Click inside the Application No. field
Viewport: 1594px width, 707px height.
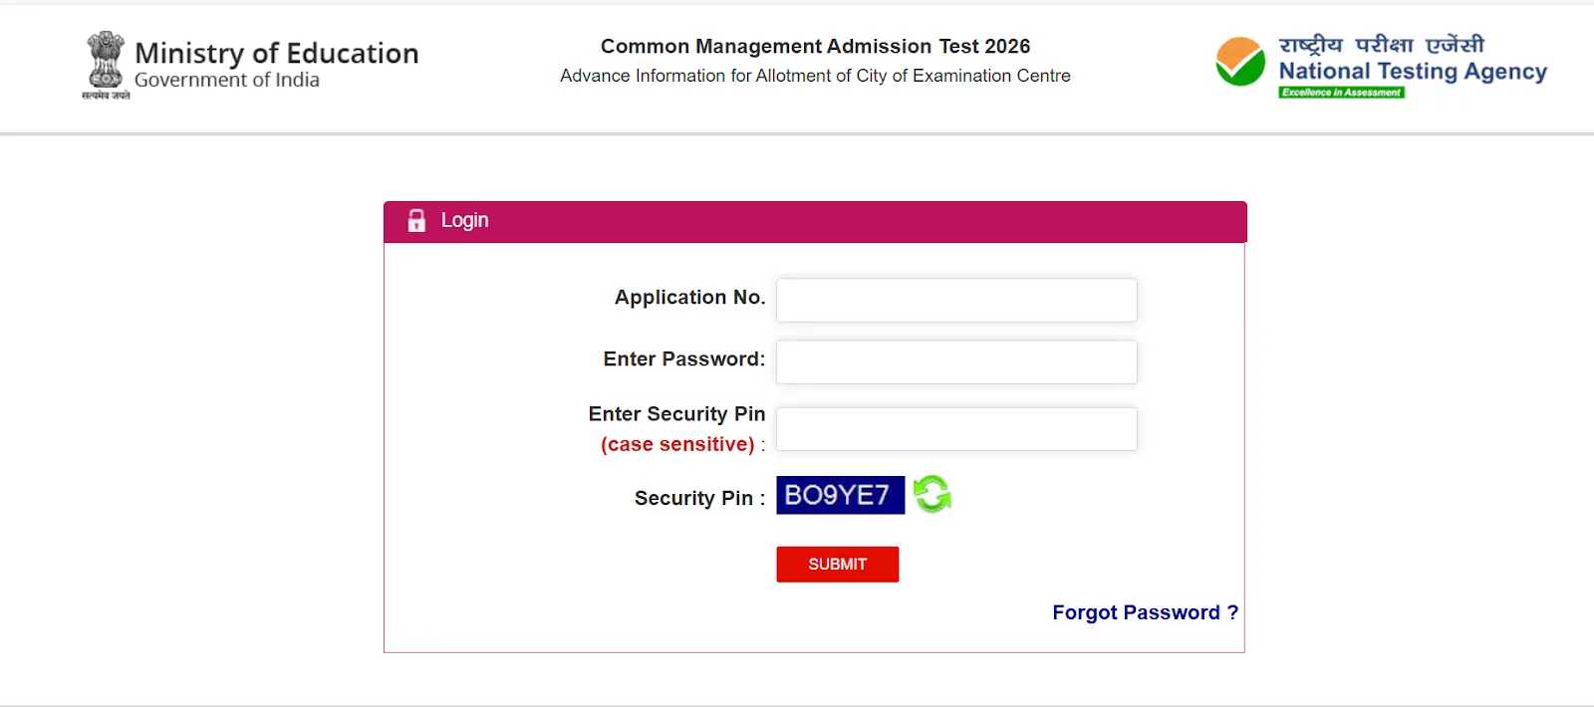(955, 300)
